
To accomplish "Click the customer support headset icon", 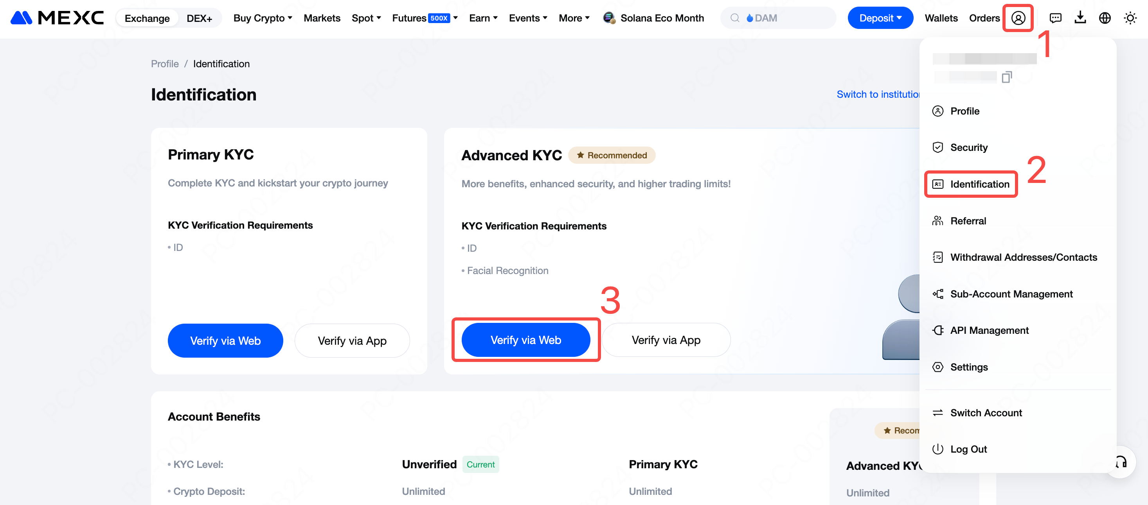I will [1121, 462].
